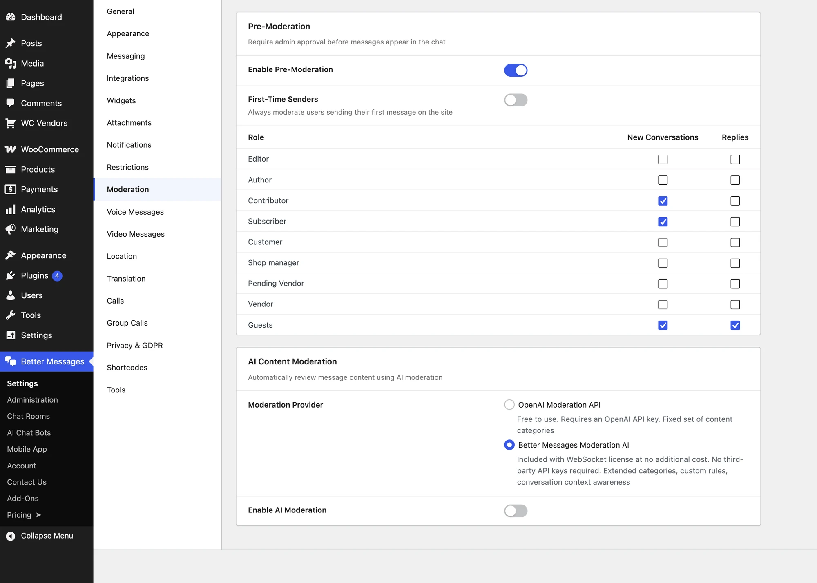Viewport: 817px width, 583px height.
Task: Open the Dashboard icon in admin sidebar
Action: click(x=11, y=17)
